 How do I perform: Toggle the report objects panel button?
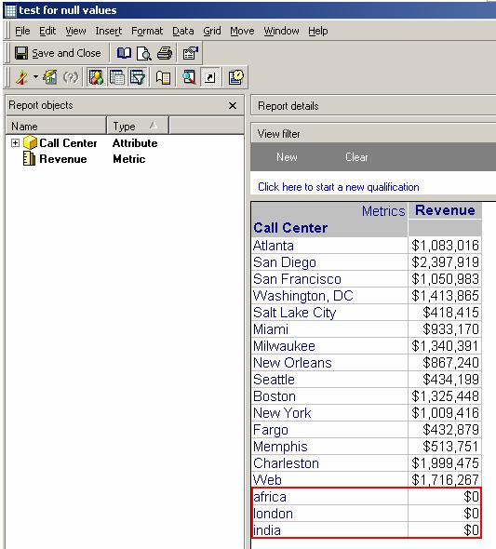click(96, 77)
